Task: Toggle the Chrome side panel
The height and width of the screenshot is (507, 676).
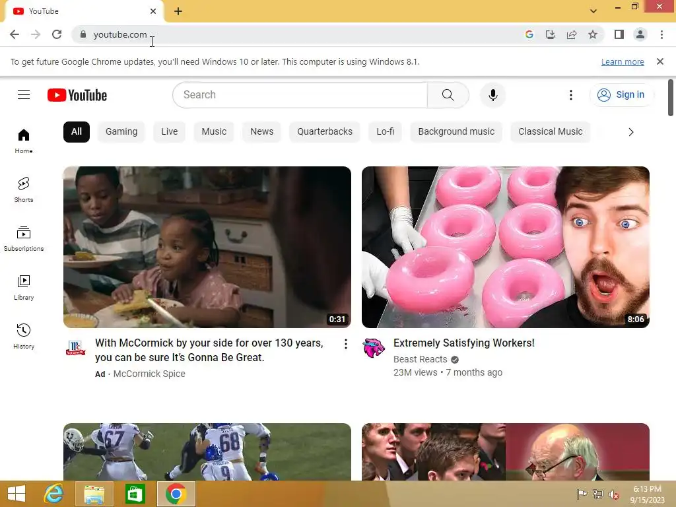Action: 619,34
